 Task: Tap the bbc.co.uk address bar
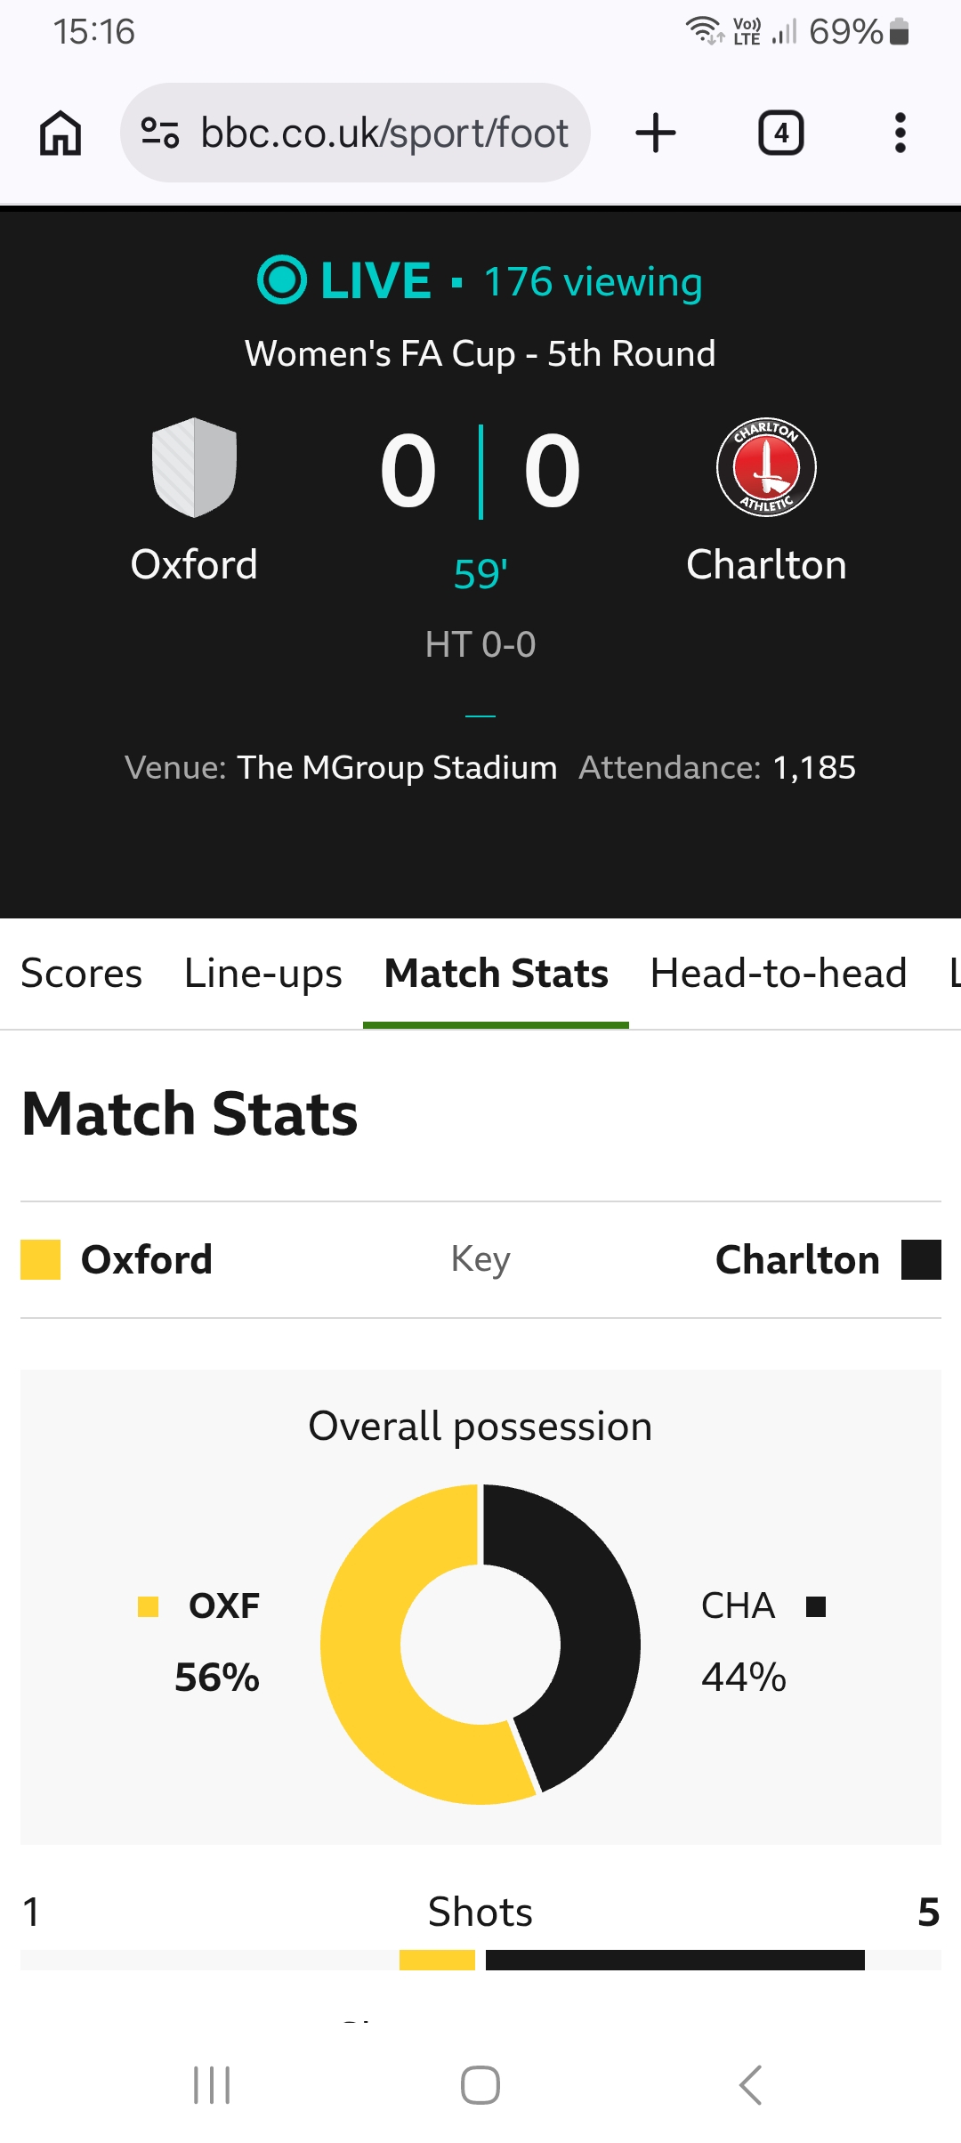pos(383,133)
